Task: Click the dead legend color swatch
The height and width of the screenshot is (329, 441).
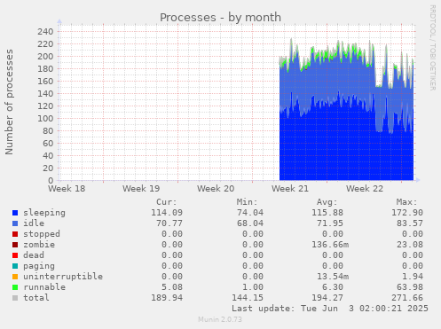Action: [x=15, y=255]
